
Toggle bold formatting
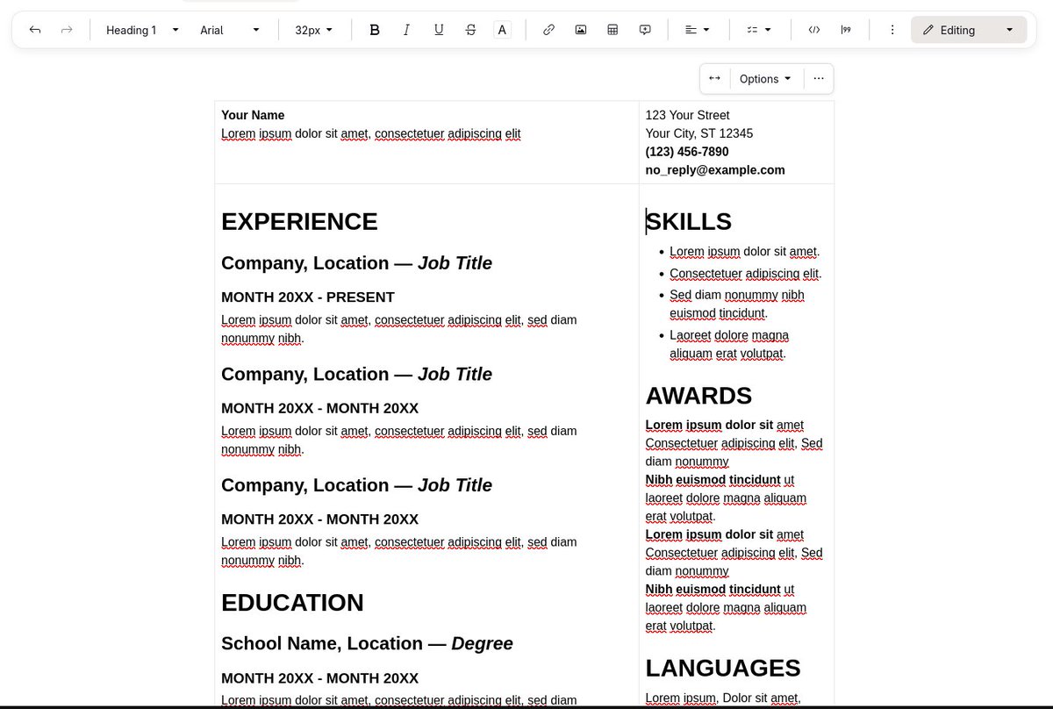(x=375, y=30)
